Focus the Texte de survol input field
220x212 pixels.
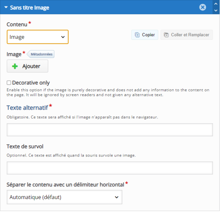110,168
